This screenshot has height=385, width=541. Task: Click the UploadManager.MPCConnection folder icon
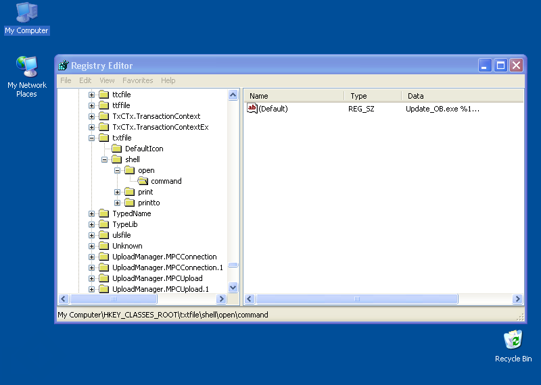(x=104, y=257)
